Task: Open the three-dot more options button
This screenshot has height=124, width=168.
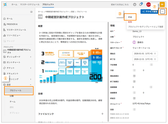Action: pos(163,12)
